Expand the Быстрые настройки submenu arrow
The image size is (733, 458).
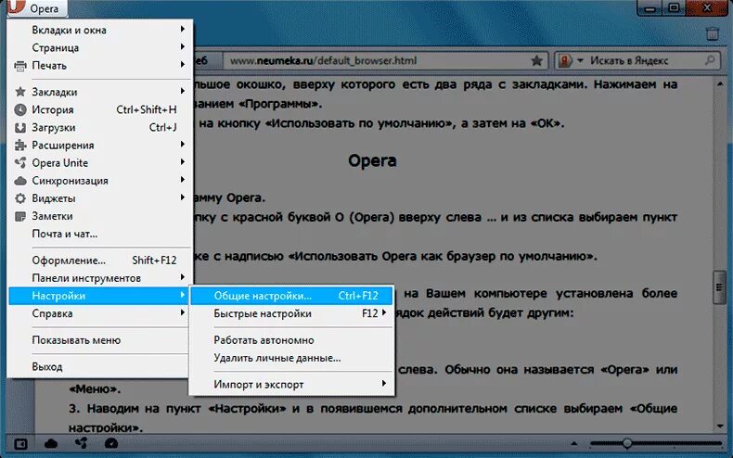pyautogui.click(x=384, y=312)
